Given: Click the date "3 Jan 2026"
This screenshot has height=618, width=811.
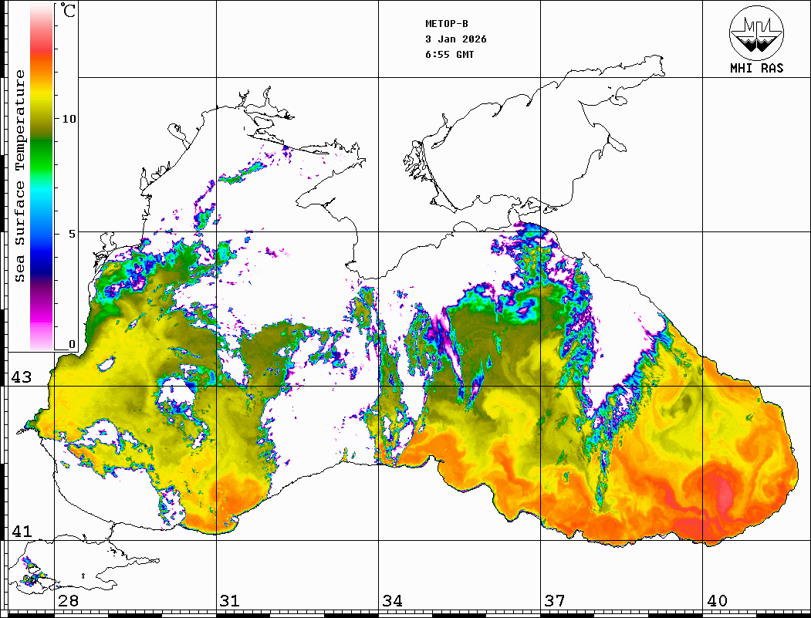Looking at the screenshot, I should click(x=456, y=39).
